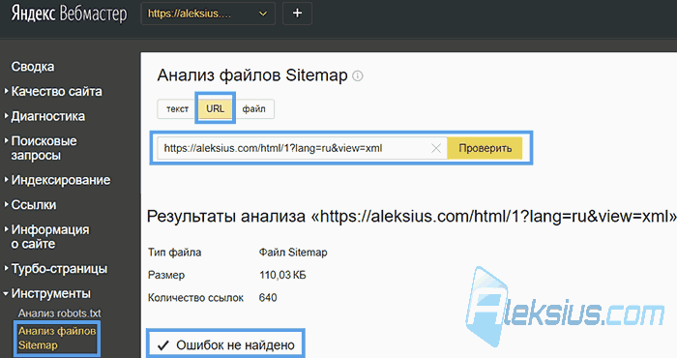Collapse the Инструменты section
This screenshot has width=677, height=358.
(51, 293)
